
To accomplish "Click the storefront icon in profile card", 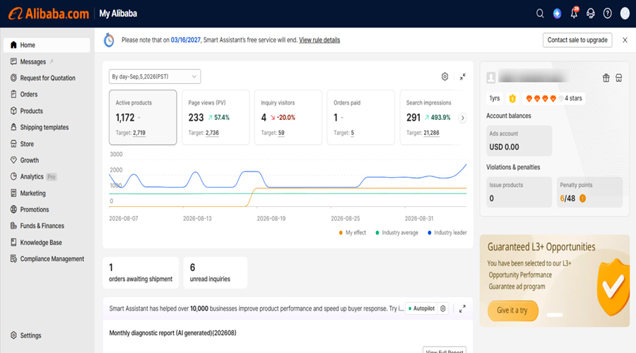I will coord(618,78).
